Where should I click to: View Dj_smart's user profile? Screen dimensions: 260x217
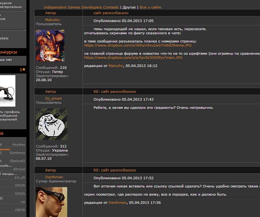(x=54, y=98)
